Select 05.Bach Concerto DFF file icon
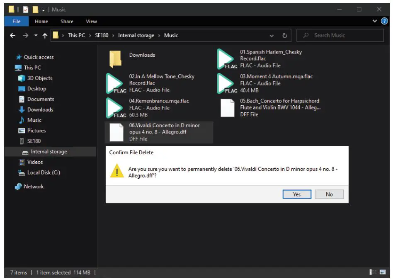The width and height of the screenshot is (393, 279). pyautogui.click(x=227, y=108)
